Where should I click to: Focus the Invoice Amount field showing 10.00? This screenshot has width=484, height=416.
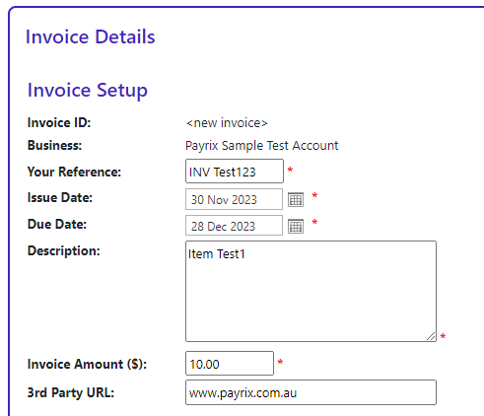coord(230,363)
